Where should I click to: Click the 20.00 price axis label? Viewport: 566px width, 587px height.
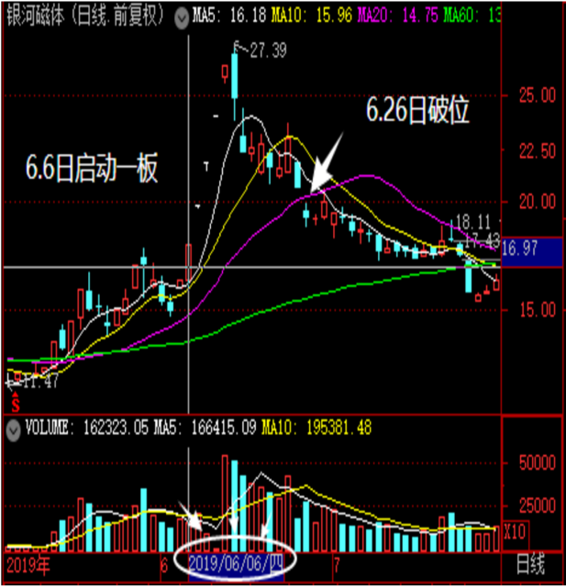538,202
